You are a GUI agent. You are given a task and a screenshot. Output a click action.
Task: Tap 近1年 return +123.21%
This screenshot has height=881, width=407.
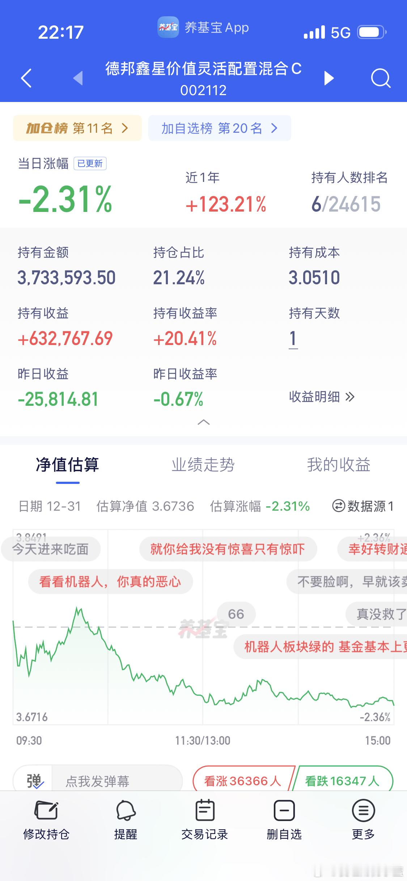[x=226, y=204]
